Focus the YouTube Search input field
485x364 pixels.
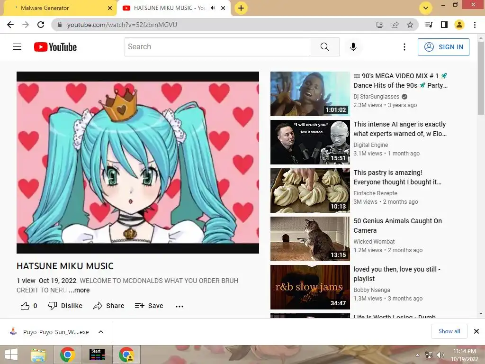(217, 47)
